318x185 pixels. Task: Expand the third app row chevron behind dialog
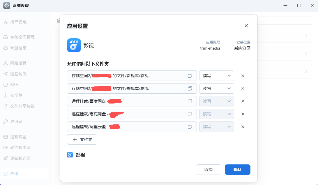[x=306, y=71]
